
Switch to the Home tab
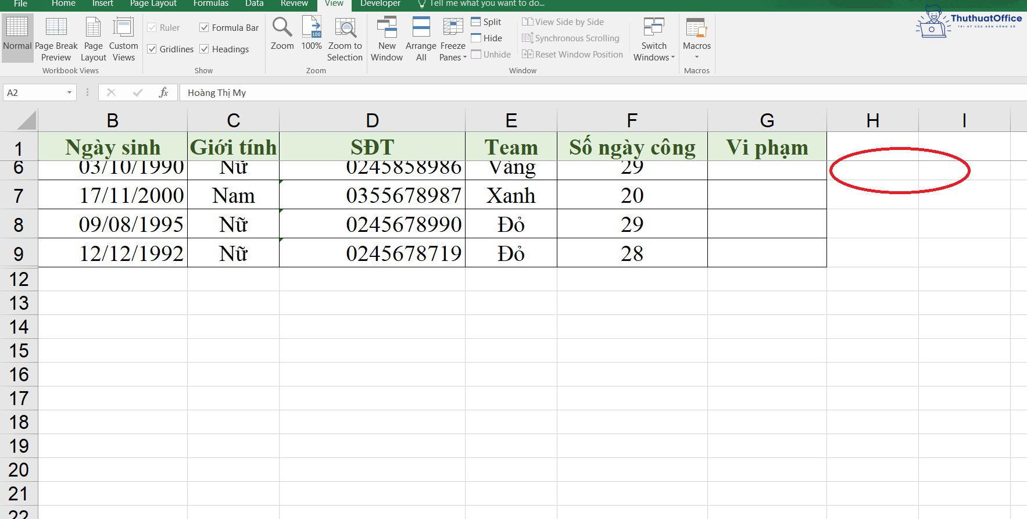coord(63,3)
